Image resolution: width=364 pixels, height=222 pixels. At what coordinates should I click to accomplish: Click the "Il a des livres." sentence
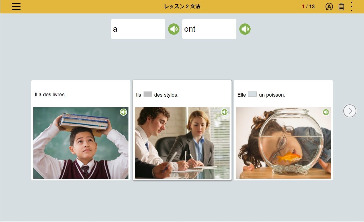pos(50,95)
